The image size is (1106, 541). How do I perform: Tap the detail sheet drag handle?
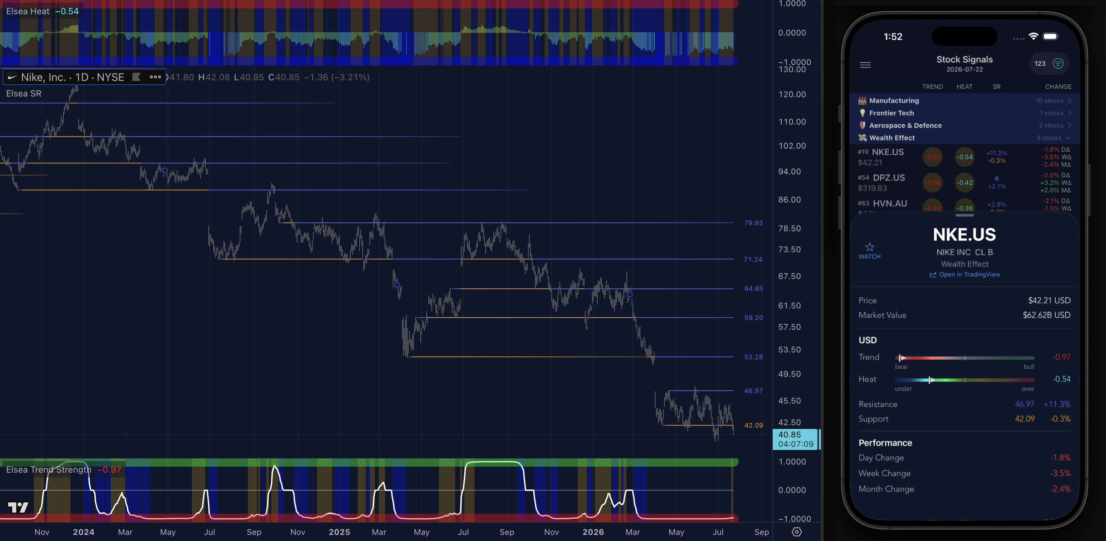click(964, 215)
